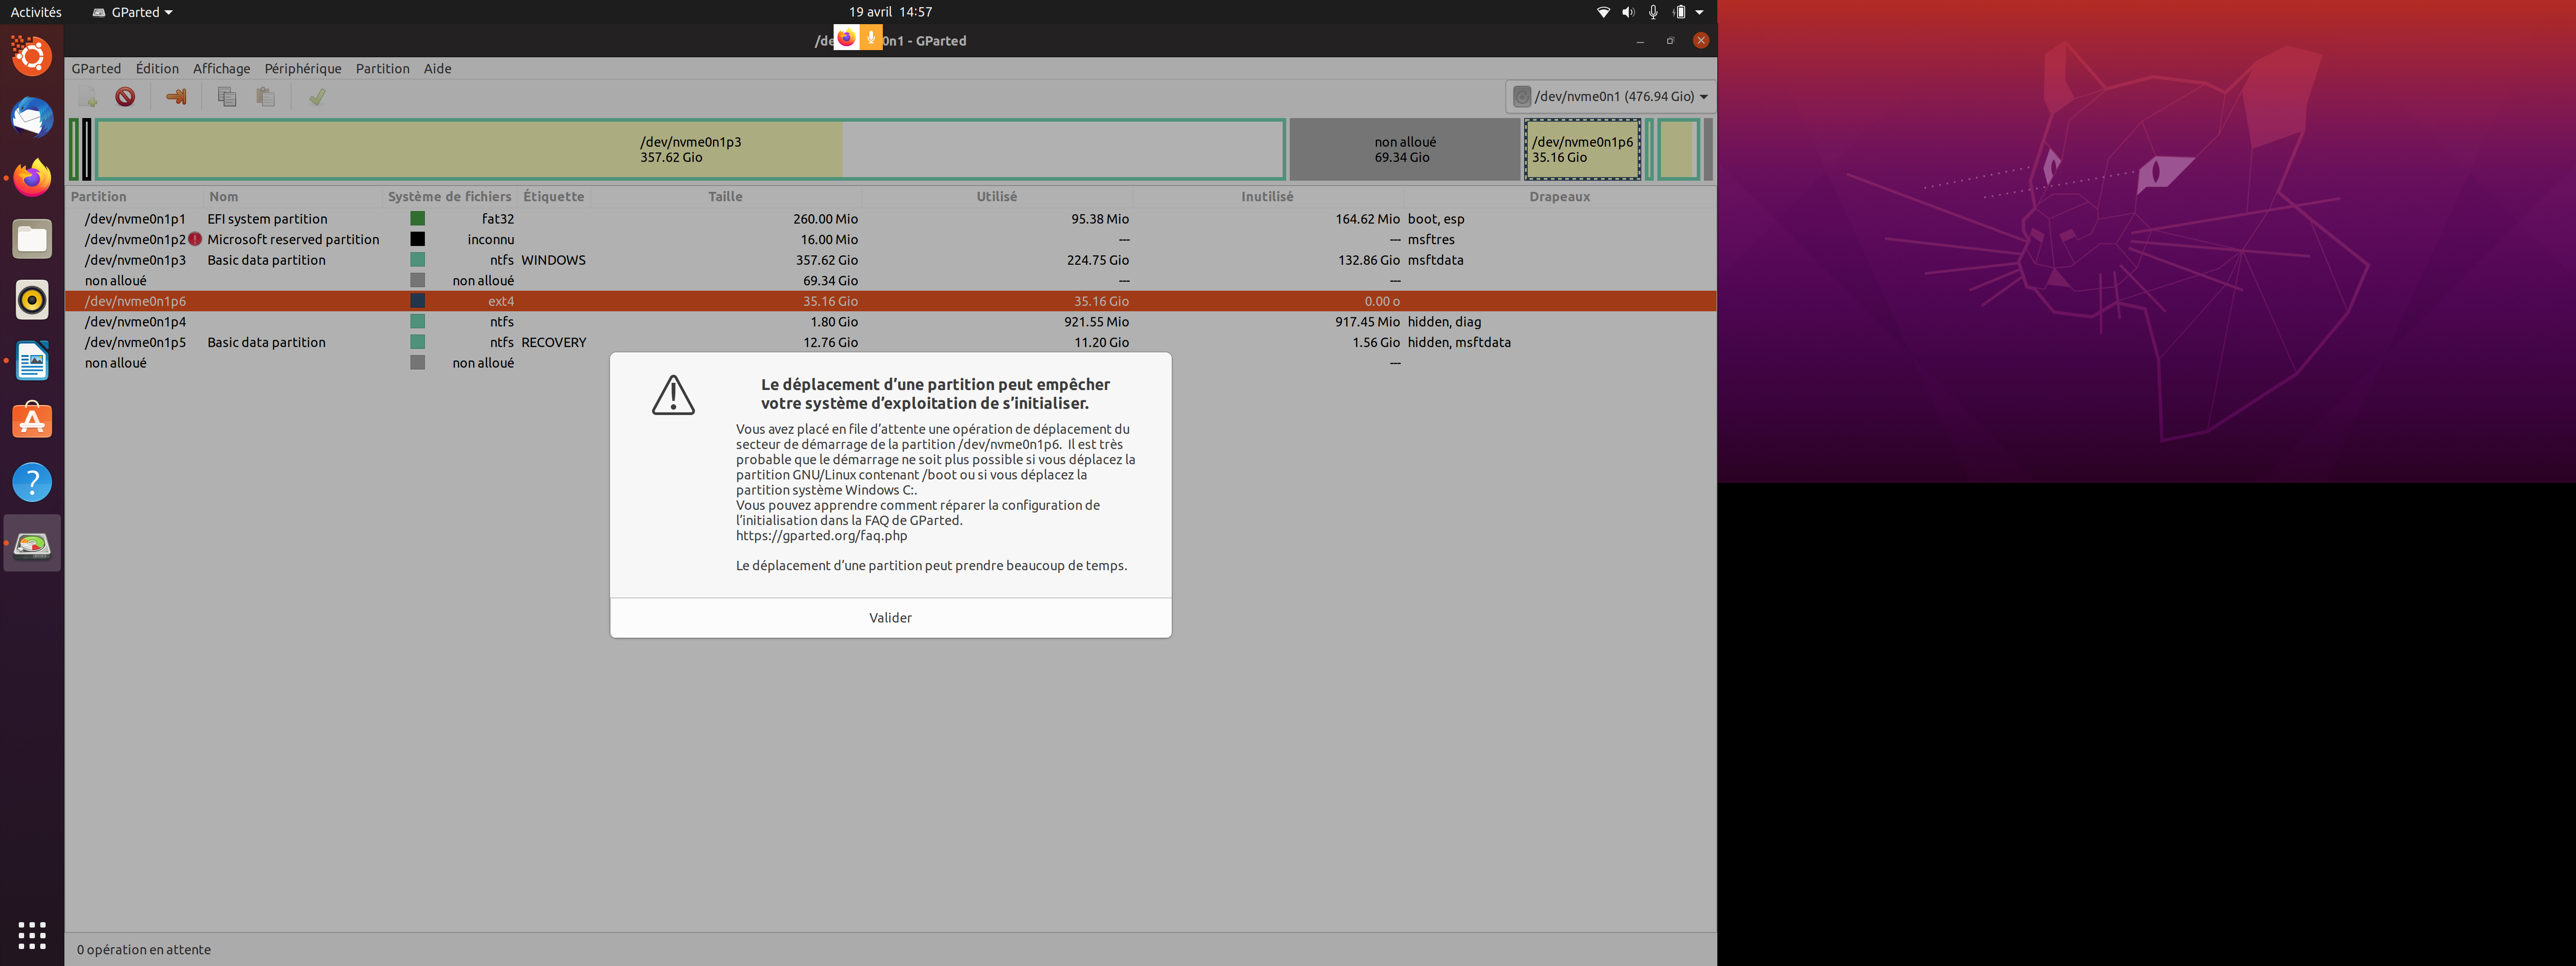Click Activités in the top bar
2576x966 pixels.
click(36, 12)
